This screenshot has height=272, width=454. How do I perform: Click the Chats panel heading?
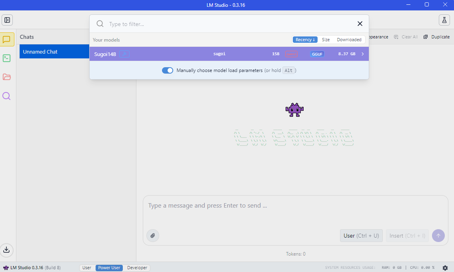[x=27, y=37]
